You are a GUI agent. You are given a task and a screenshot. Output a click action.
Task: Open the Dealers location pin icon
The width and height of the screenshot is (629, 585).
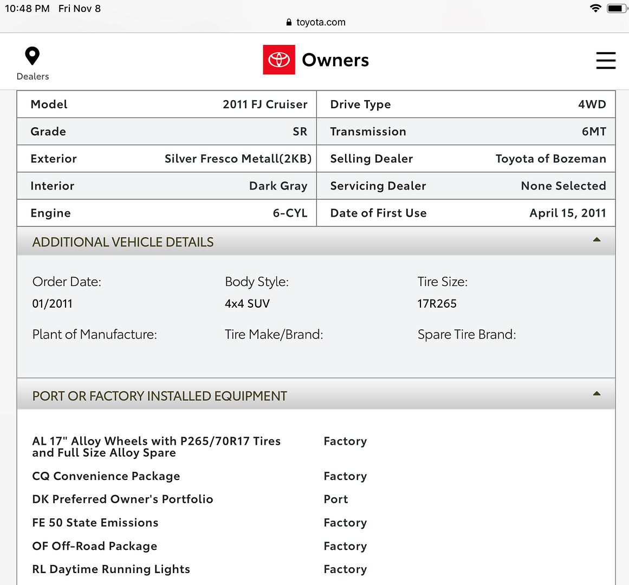pos(32,56)
